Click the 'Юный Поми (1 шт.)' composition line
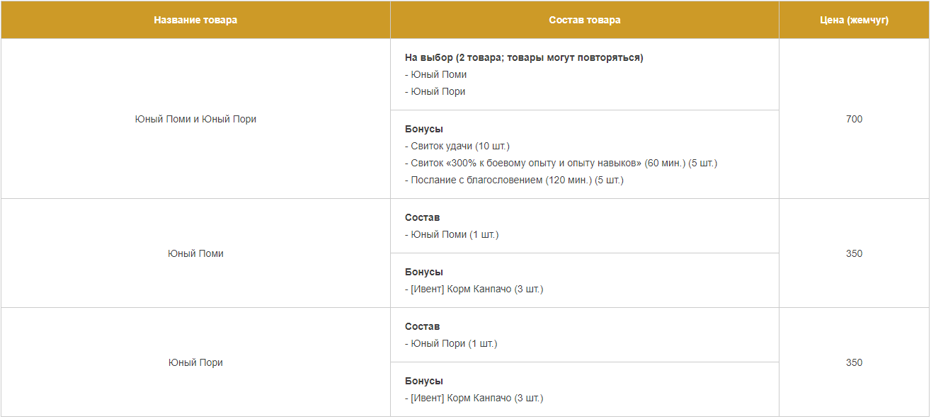The width and height of the screenshot is (931, 419). [x=452, y=234]
